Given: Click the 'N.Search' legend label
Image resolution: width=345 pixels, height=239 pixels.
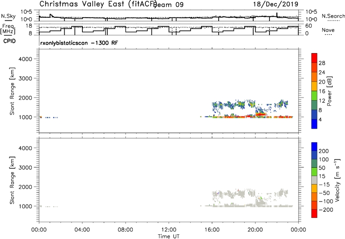Looking at the screenshot, I should click(x=333, y=16).
